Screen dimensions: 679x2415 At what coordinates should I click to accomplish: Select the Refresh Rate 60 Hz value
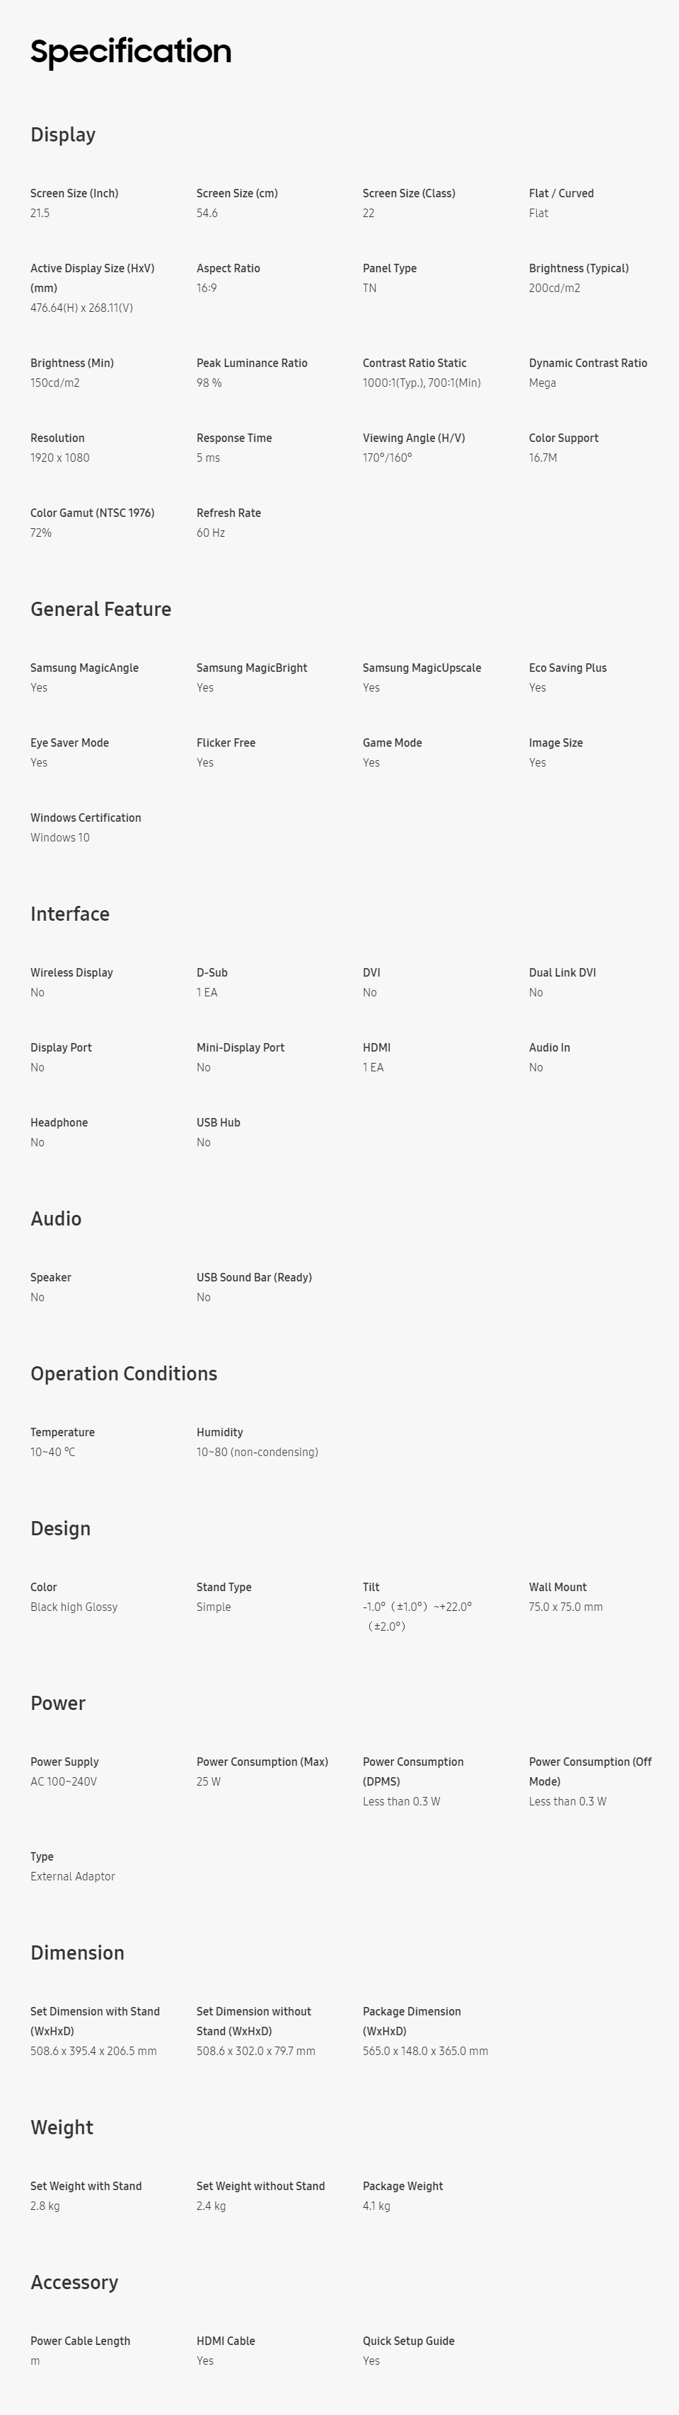point(210,533)
